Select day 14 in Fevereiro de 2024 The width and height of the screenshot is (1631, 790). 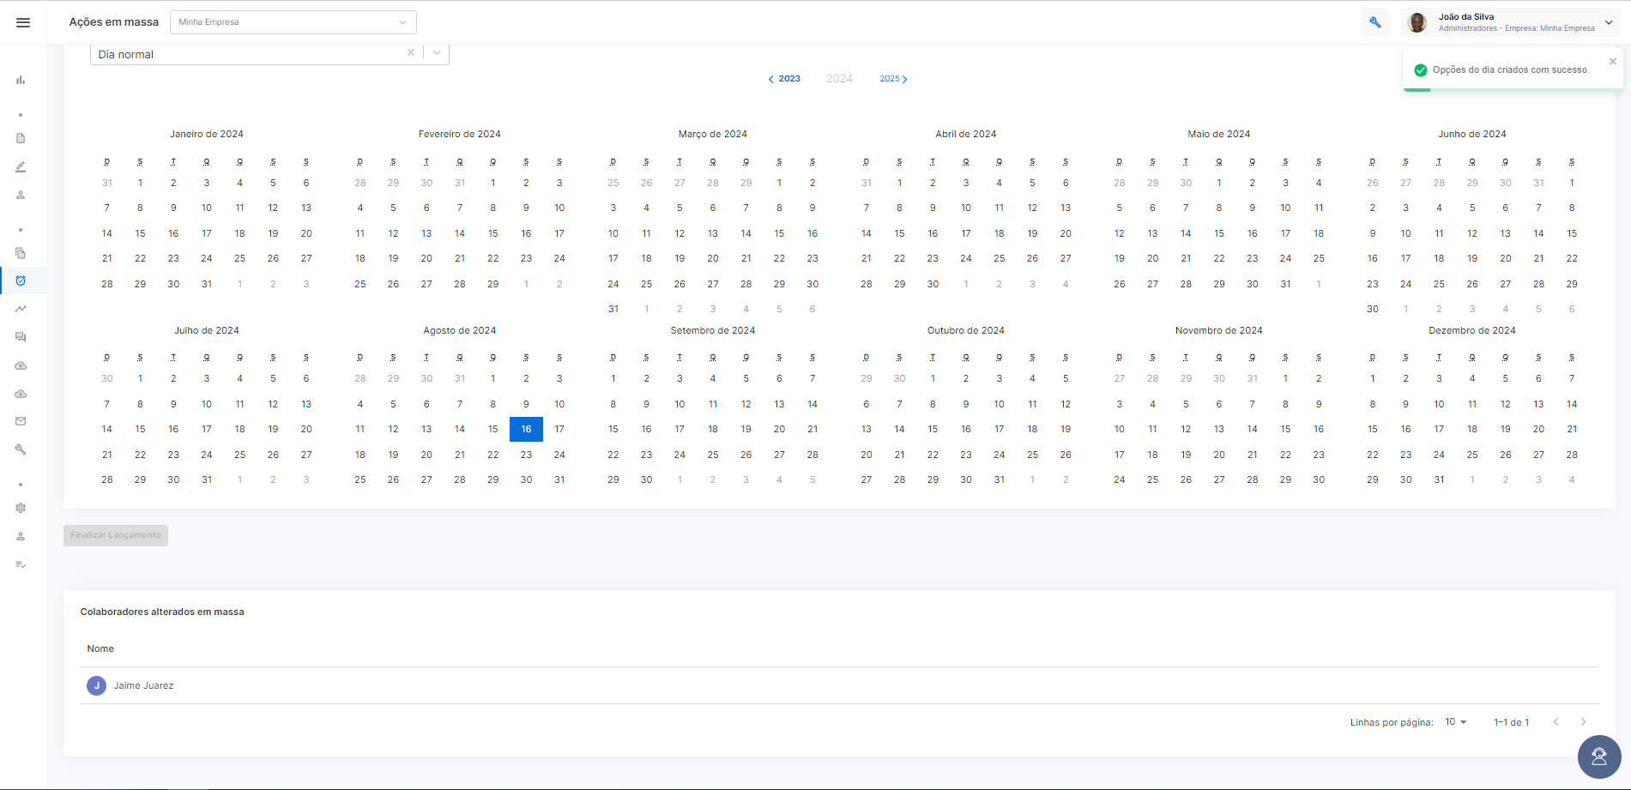(x=460, y=233)
